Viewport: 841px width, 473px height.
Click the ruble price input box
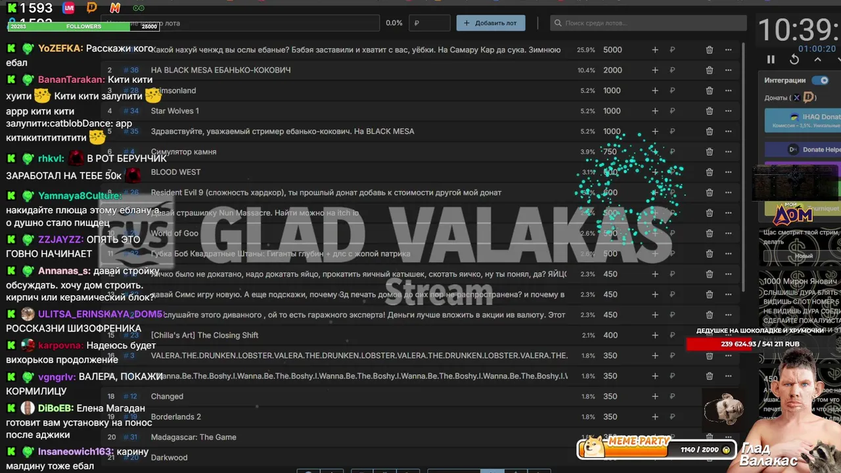[x=430, y=23]
